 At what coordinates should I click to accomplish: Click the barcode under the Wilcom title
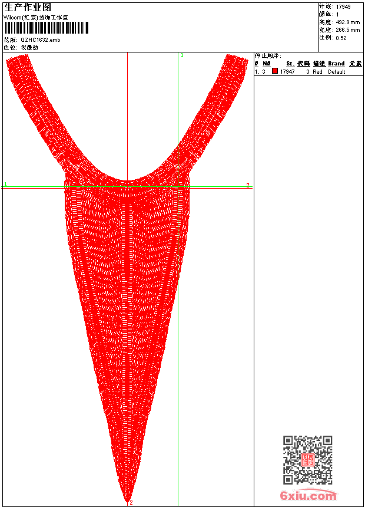(x=46, y=28)
